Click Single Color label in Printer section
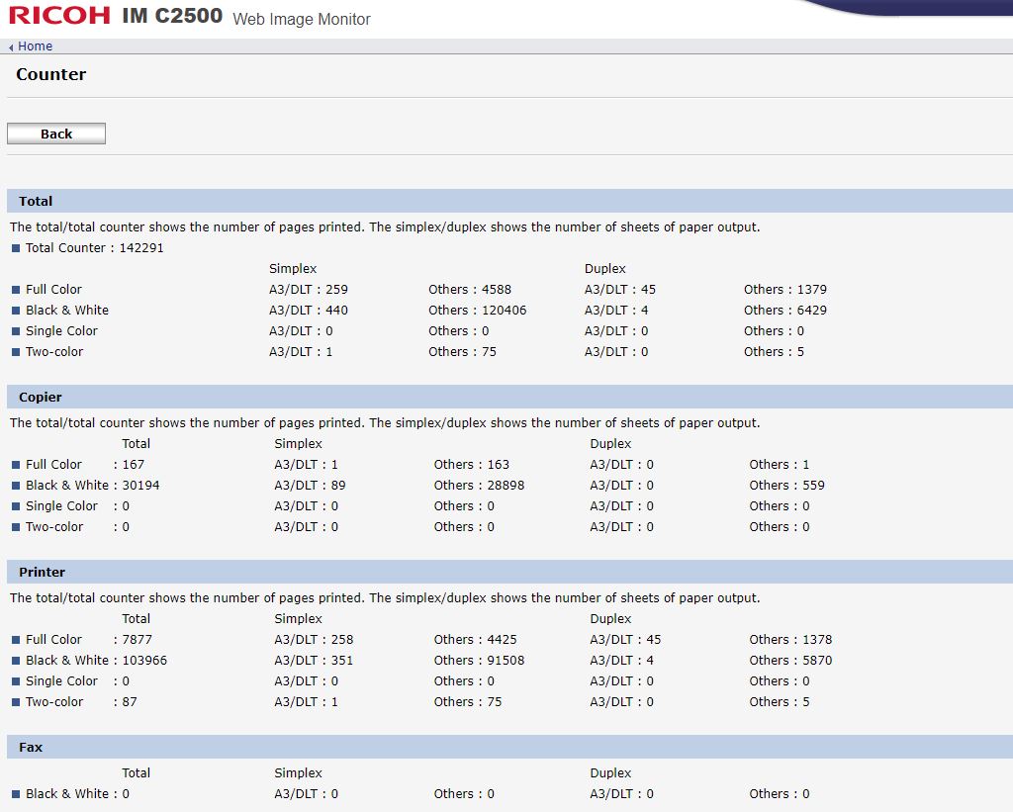This screenshot has height=812, width=1013. click(x=61, y=681)
